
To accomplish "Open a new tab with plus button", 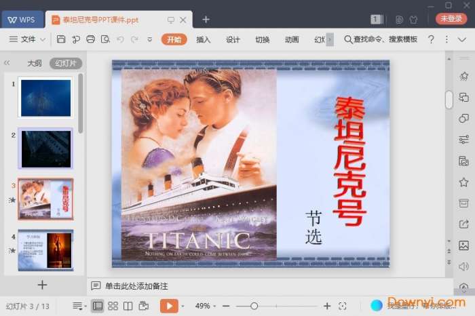I will click(206, 20).
